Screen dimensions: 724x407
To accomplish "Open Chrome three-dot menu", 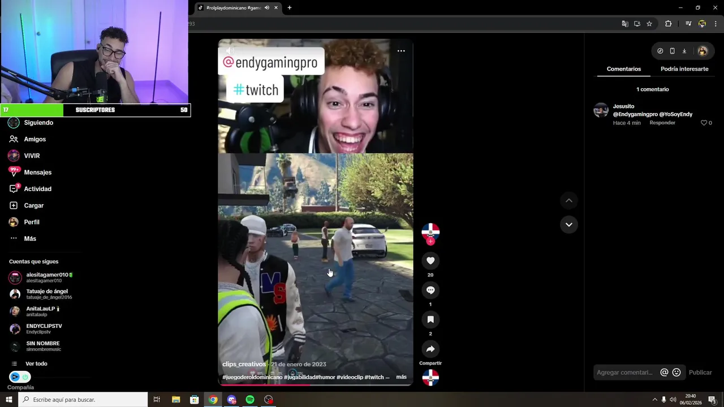I will pyautogui.click(x=716, y=24).
